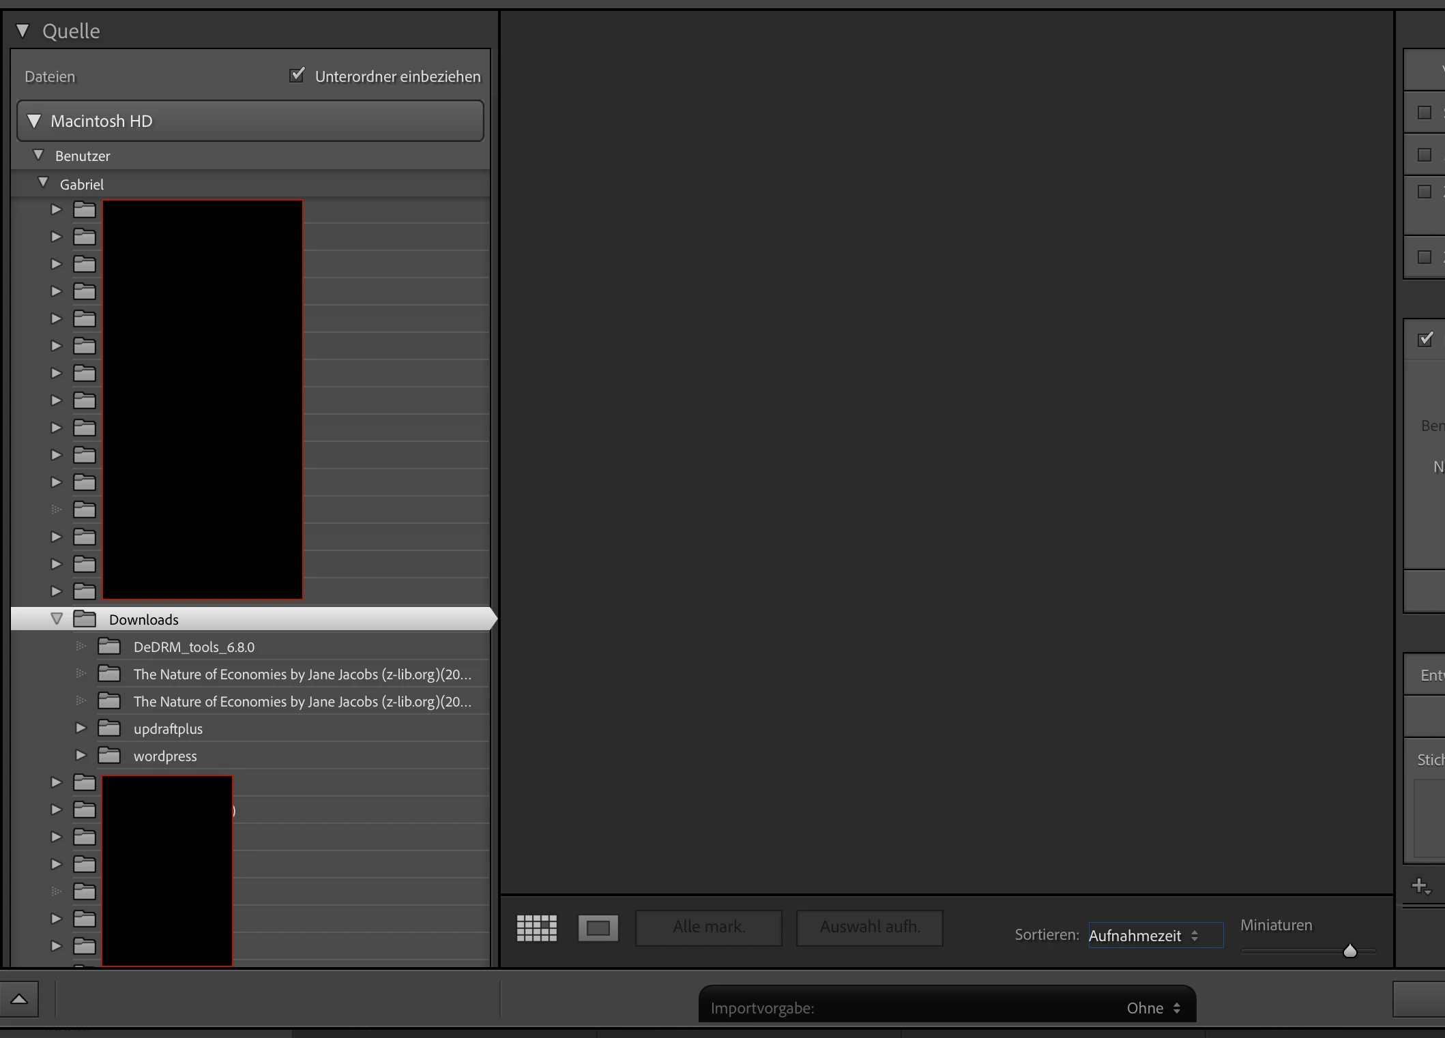
Task: Click the Miniaturen size slider handle
Action: (1349, 951)
